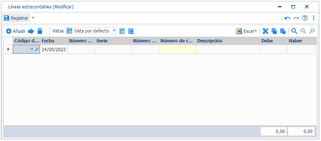Image resolution: width=321 pixels, height=141 pixels.
Task: Delete line with the trash icon
Action: click(40, 31)
